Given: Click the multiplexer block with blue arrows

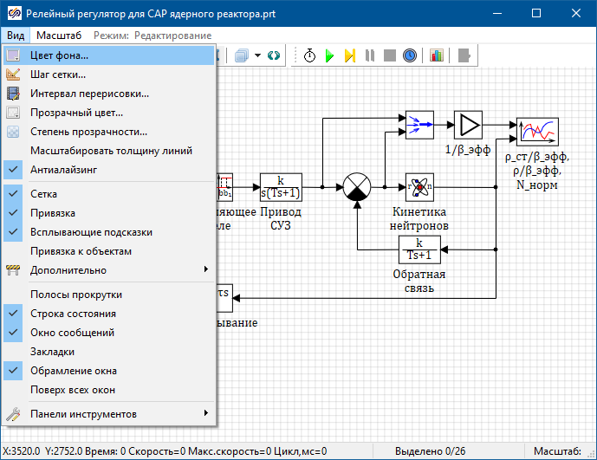Looking at the screenshot, I should coord(419,125).
